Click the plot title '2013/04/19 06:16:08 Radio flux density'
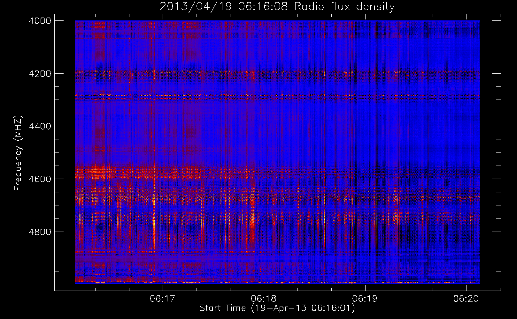The image size is (517, 319). tap(277, 7)
